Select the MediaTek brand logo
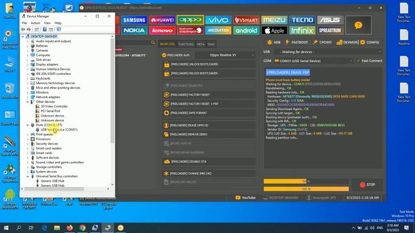Screen dimensions: 415x233 (218, 30)
